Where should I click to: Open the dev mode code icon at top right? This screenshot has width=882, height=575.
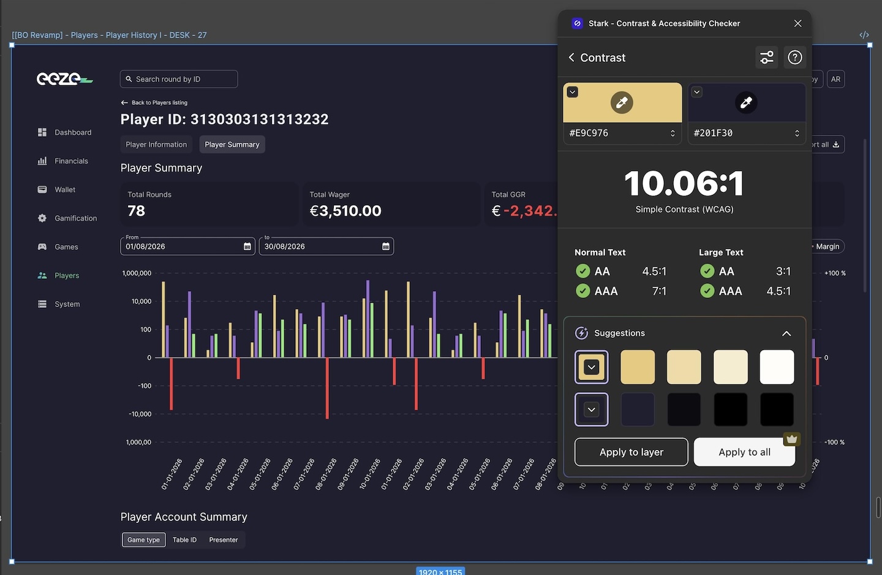(864, 35)
